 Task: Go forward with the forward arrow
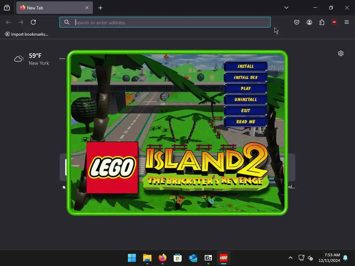tap(21, 22)
